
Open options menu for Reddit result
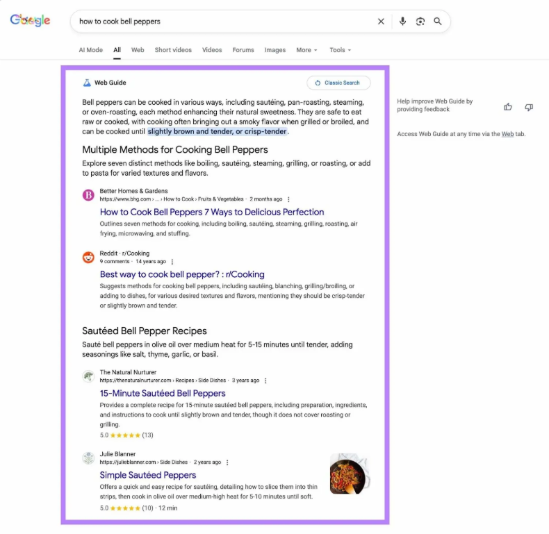(172, 262)
